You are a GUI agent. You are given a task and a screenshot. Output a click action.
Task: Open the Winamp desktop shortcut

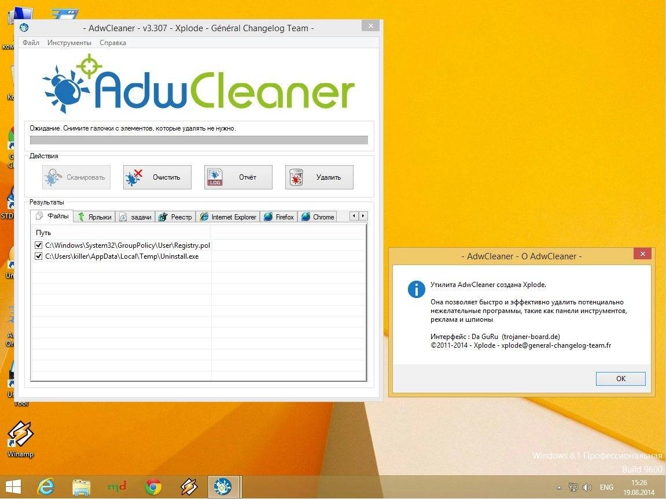click(x=20, y=439)
